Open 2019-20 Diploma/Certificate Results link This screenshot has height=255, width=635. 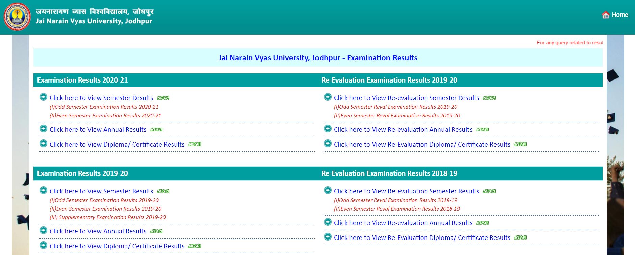117,246
